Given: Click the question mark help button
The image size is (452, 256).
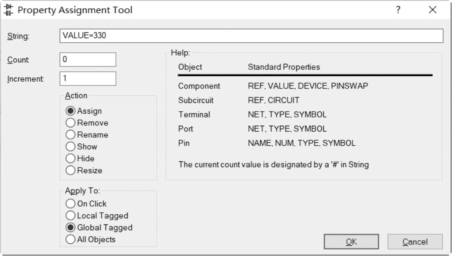Looking at the screenshot, I should (x=398, y=10).
